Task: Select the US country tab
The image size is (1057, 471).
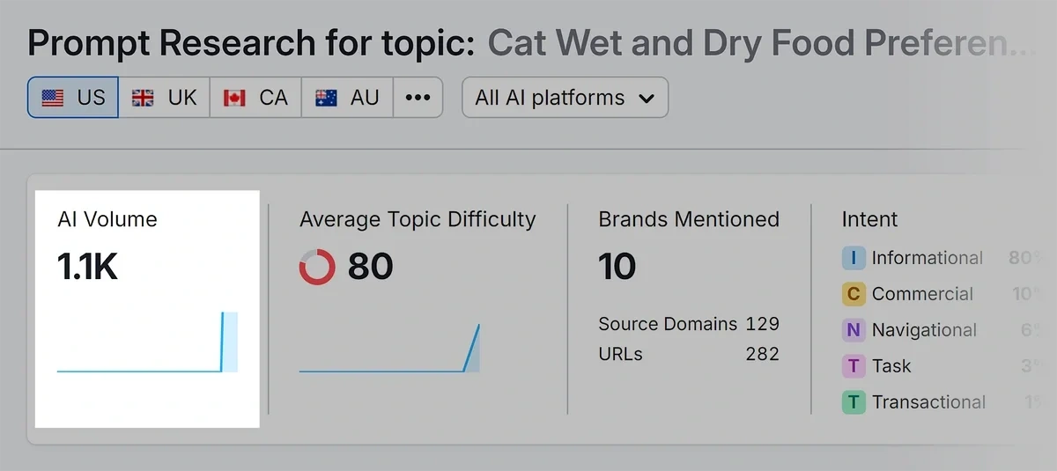Action: [x=73, y=98]
